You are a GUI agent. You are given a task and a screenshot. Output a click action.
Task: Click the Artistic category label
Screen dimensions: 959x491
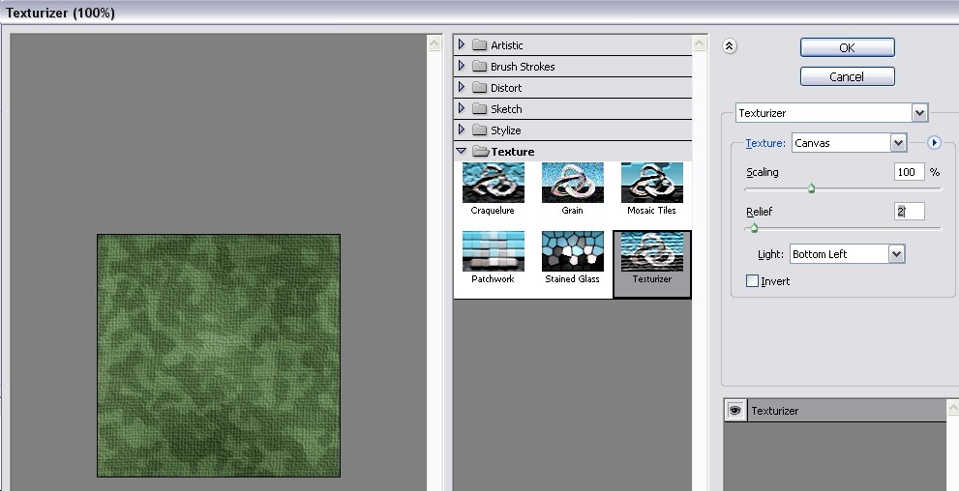pos(506,45)
